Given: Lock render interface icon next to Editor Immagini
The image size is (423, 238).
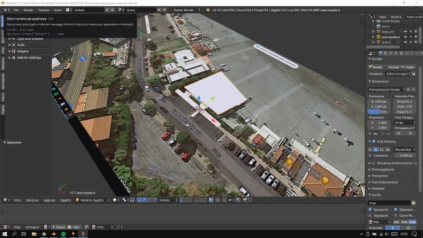Looking at the screenshot, I should [x=413, y=74].
